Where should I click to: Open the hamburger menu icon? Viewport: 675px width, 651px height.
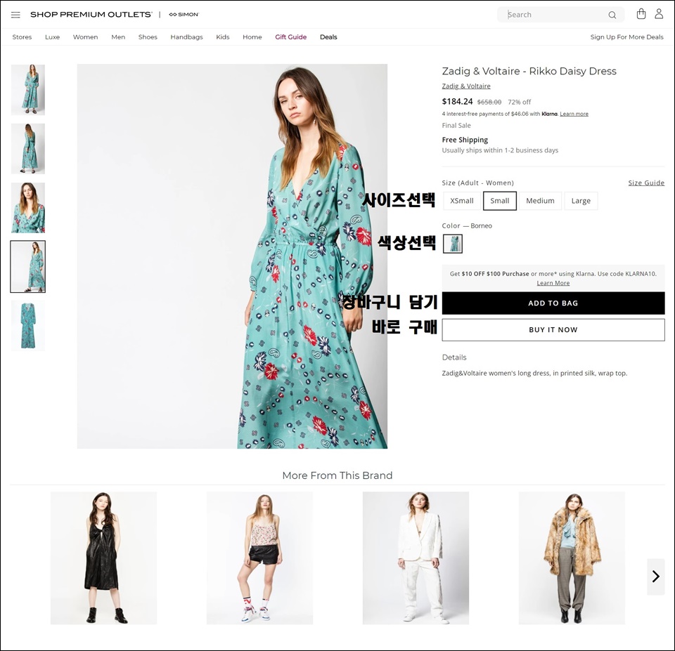tap(15, 15)
